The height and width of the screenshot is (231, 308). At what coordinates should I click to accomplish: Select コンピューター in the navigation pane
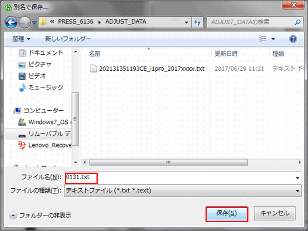(x=43, y=110)
